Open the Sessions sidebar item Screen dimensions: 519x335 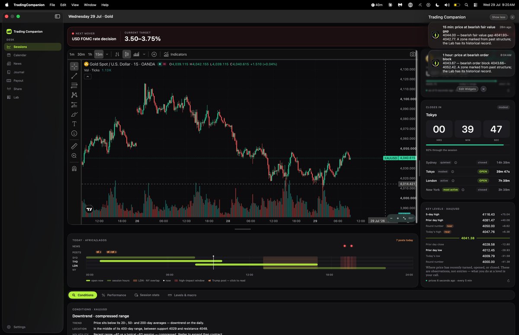[33, 47]
